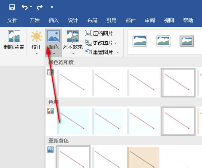This screenshot has height=168, width=202.
Task: Click the 颜色饱和度 section icon
Action: pos(50,72)
